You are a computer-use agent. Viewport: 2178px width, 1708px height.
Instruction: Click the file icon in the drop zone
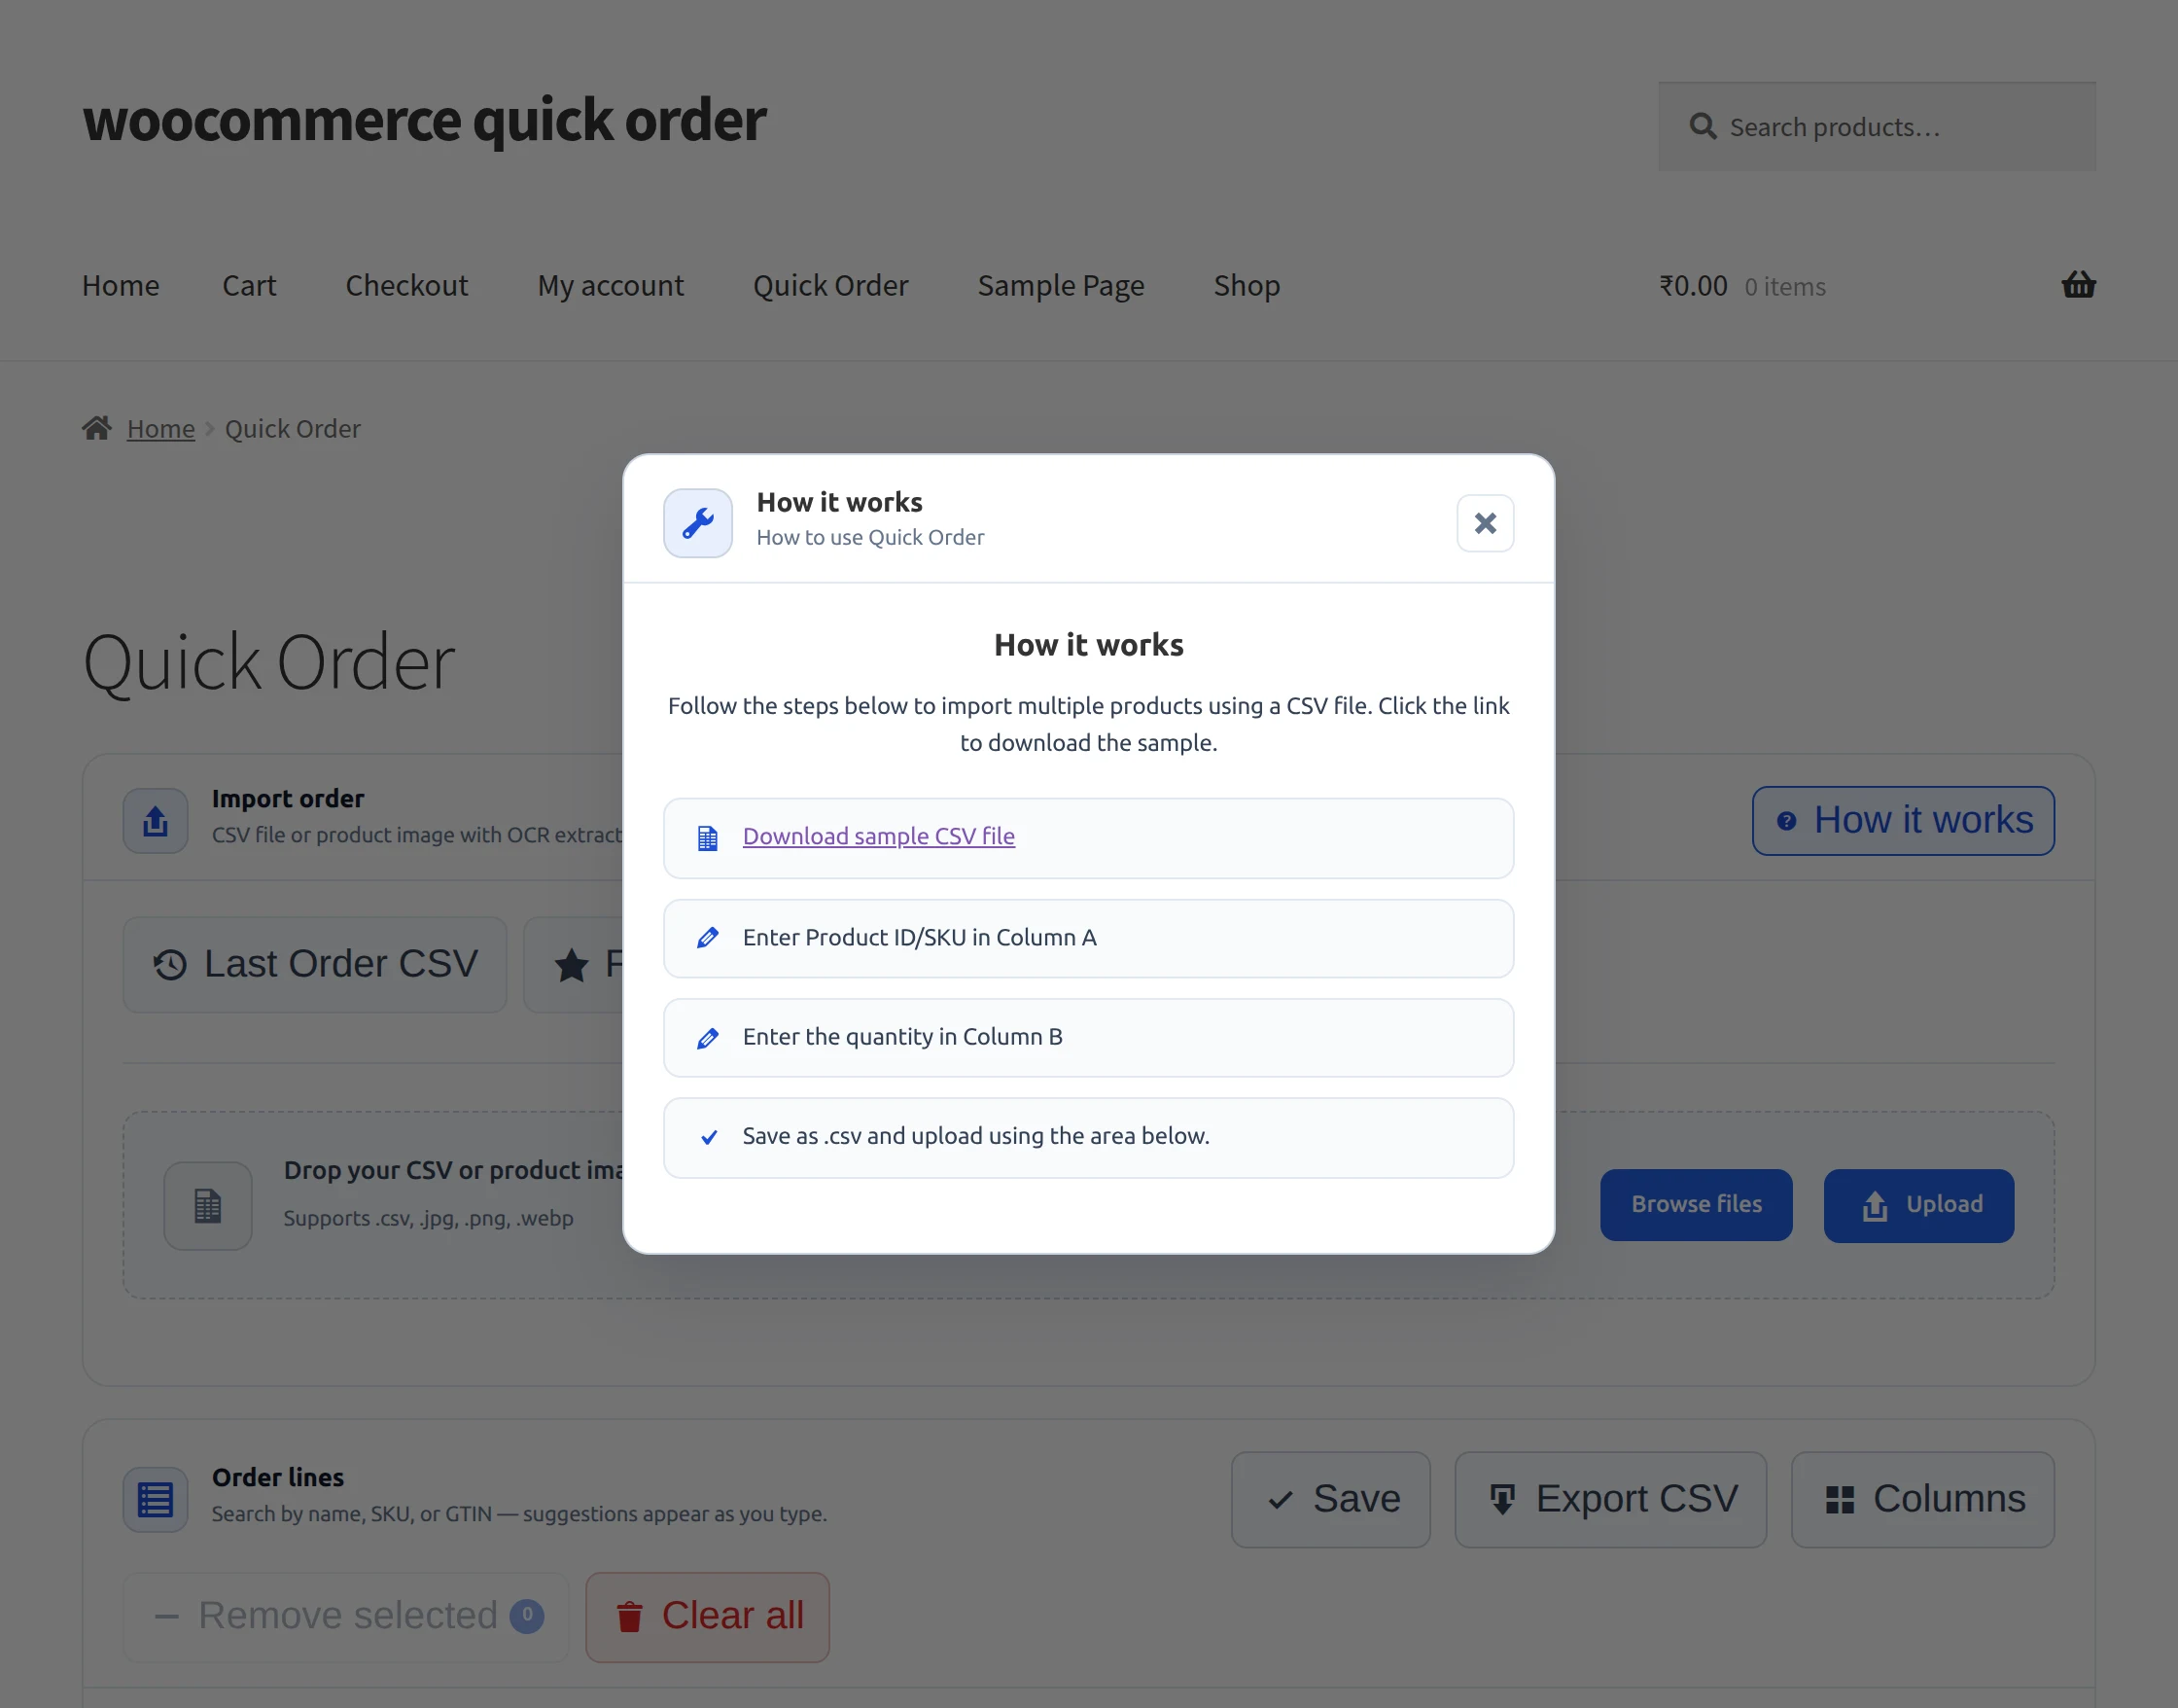[208, 1206]
